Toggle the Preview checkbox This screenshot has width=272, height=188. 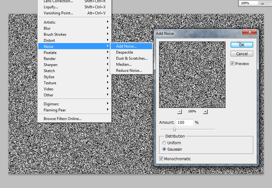232,64
